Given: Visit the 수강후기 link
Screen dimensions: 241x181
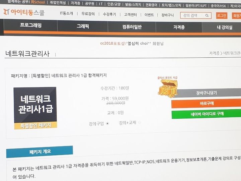Looking at the screenshot, I should (109, 14).
